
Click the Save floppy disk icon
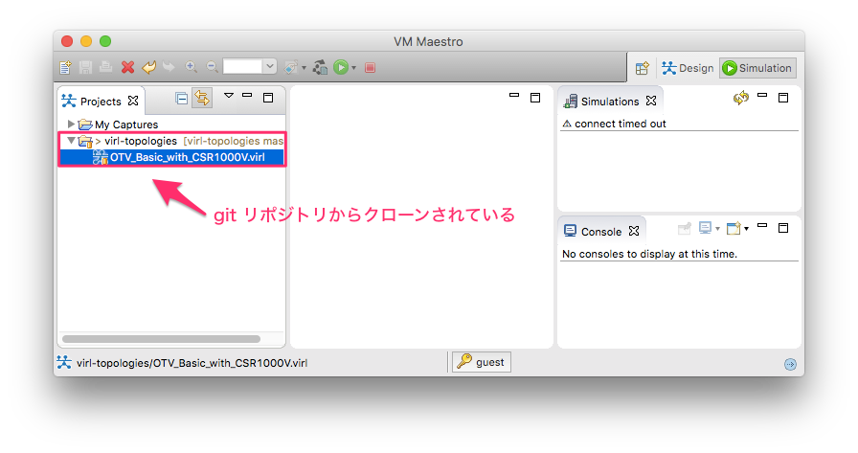pyautogui.click(x=85, y=67)
